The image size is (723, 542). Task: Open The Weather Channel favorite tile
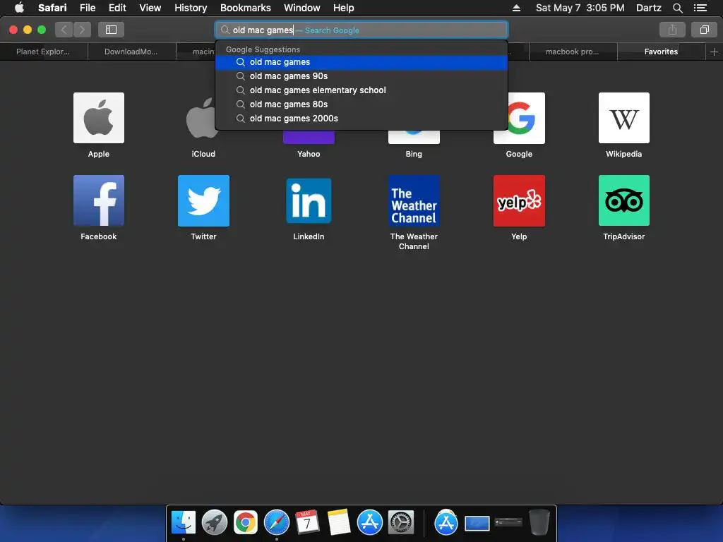click(414, 200)
